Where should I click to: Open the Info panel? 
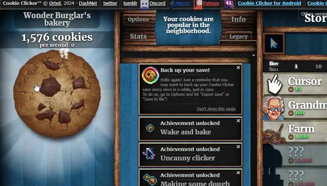coord(238,19)
